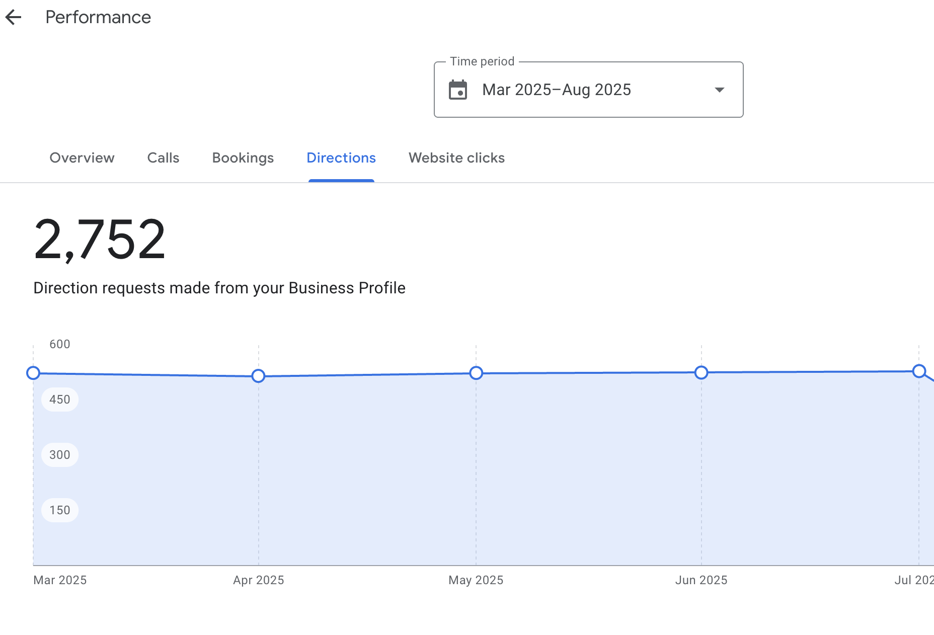Screen dimensions: 934x635
Task: Click the Mar 2025 data point on chart
Action: [x=33, y=373]
